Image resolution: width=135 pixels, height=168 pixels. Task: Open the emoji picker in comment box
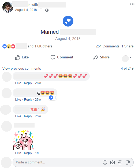[105, 162]
